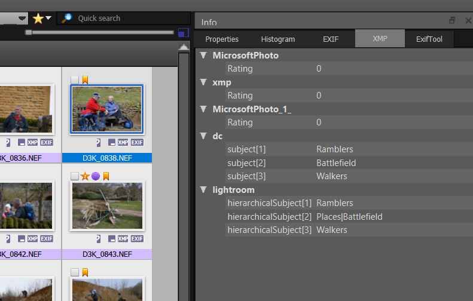Tick the checkbox above D3K_0843.NEF thumbnail
This screenshot has width=473, height=301.
coord(75,176)
